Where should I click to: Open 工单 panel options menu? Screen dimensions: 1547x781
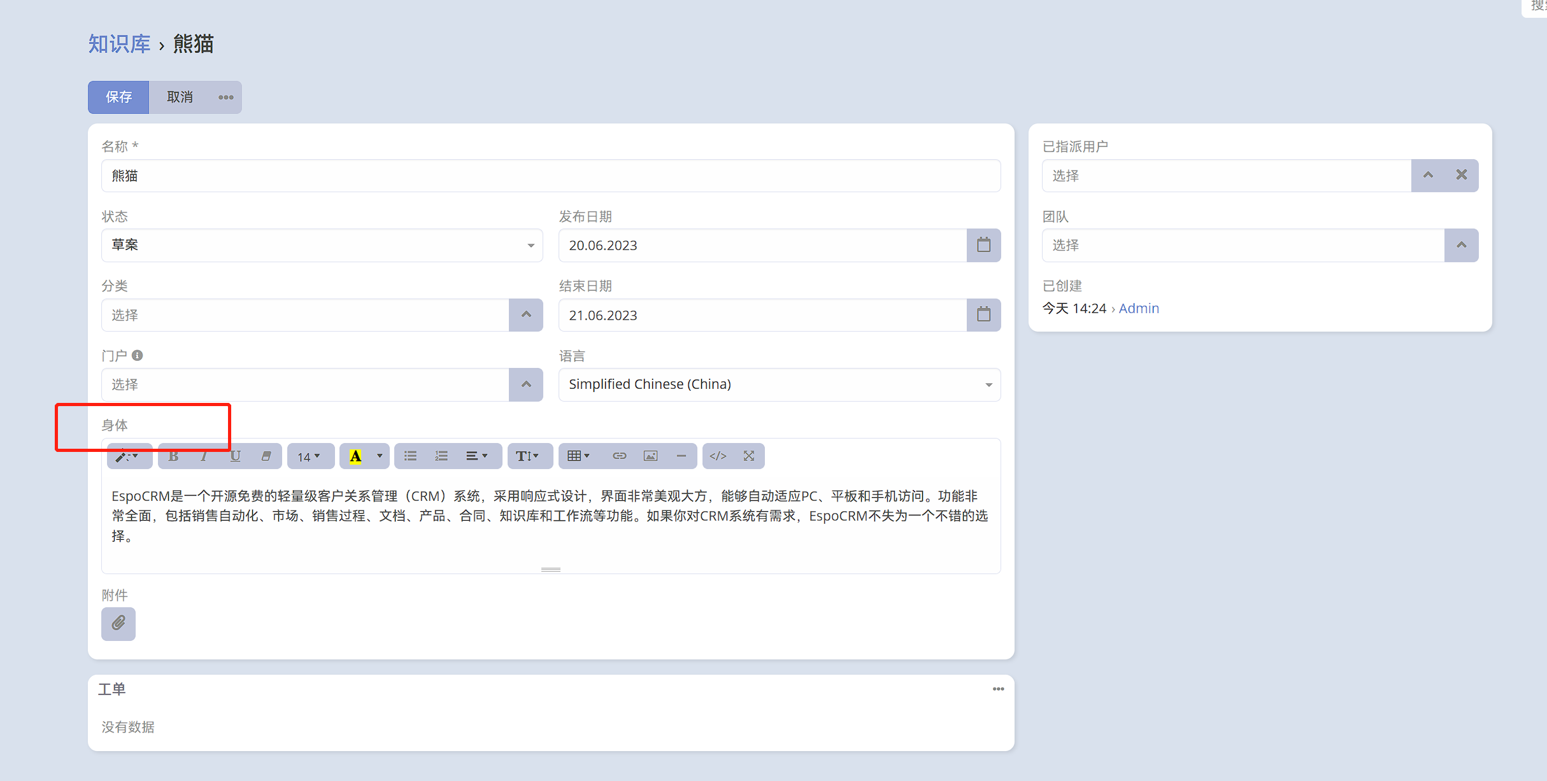click(x=998, y=689)
